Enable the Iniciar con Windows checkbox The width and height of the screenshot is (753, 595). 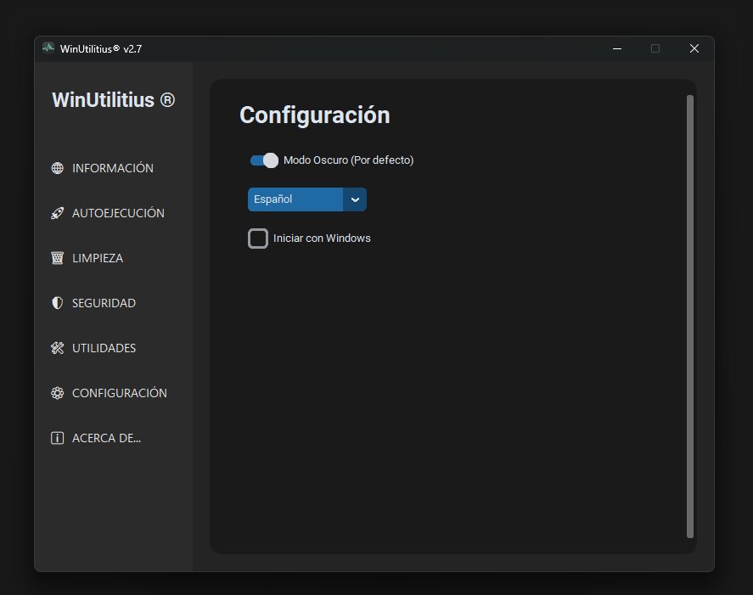coord(258,239)
